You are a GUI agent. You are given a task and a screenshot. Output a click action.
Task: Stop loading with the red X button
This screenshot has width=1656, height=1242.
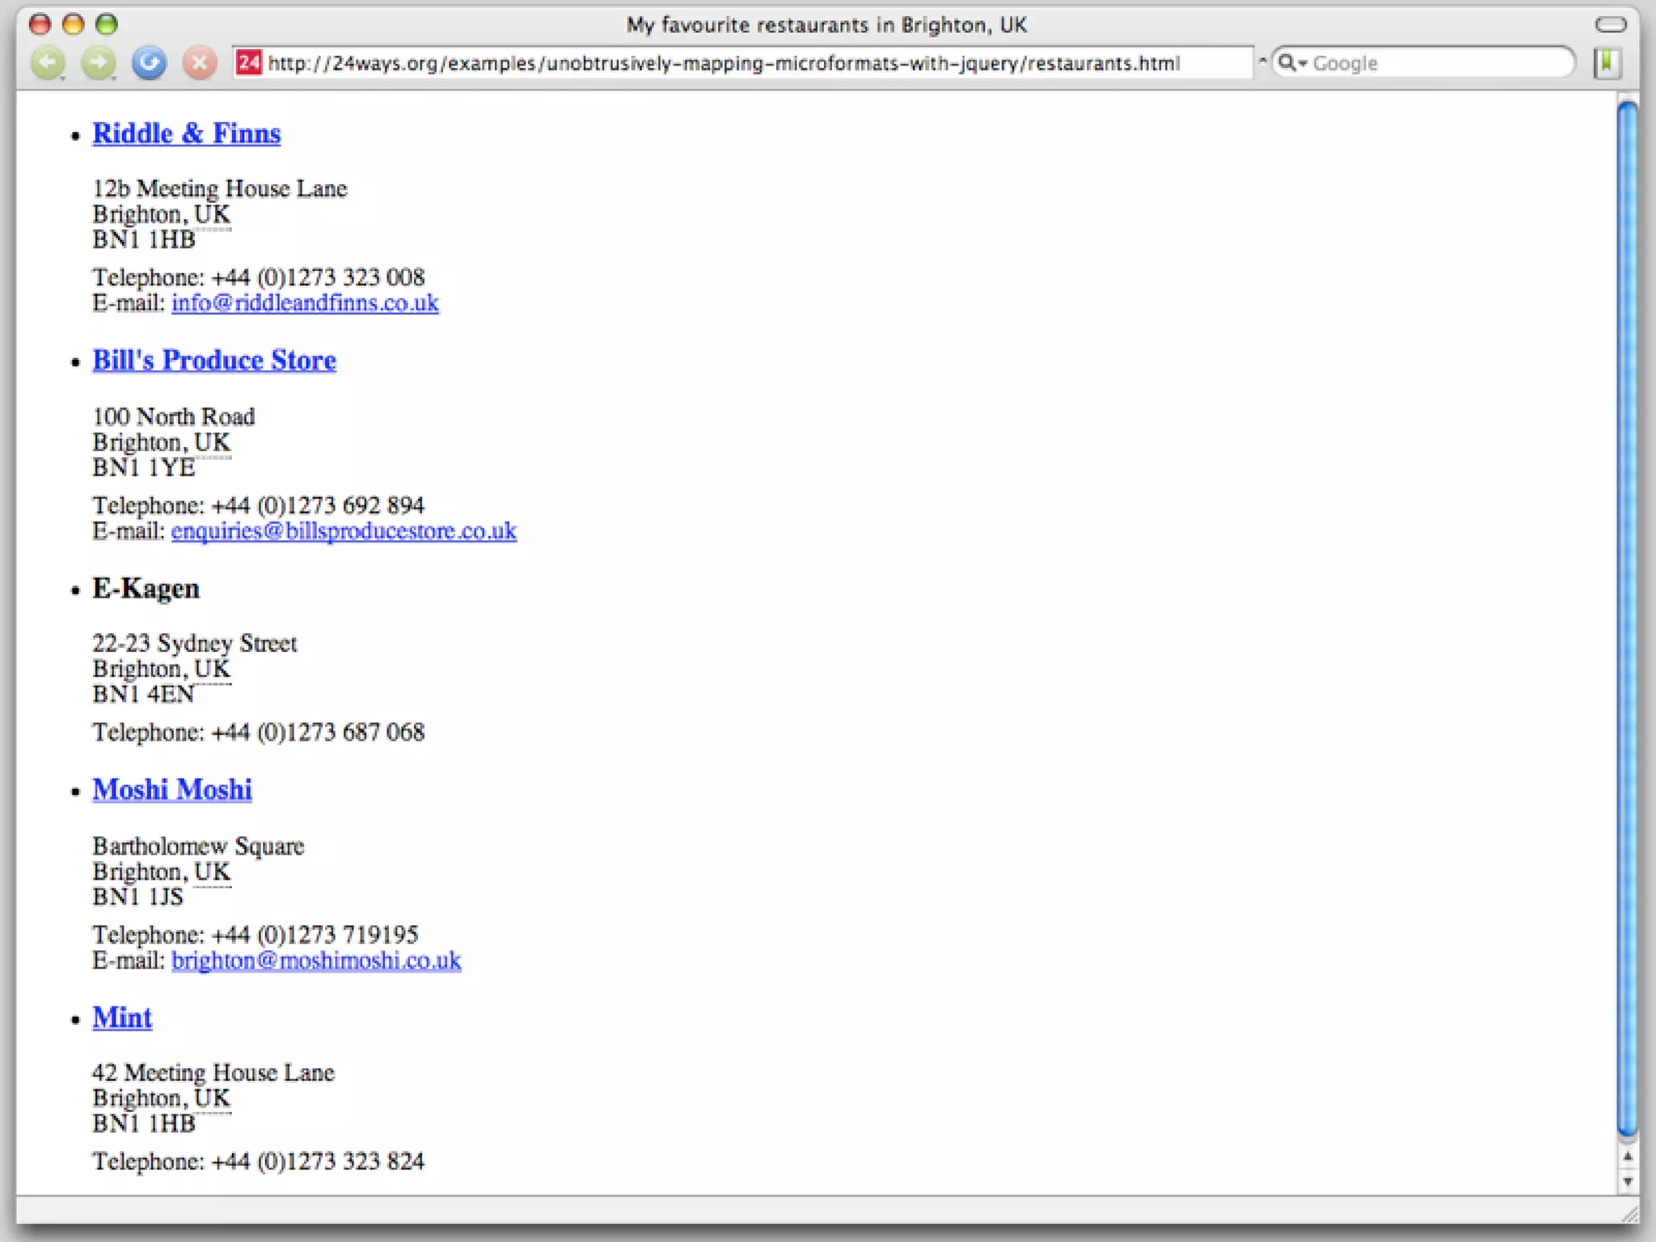pos(199,63)
